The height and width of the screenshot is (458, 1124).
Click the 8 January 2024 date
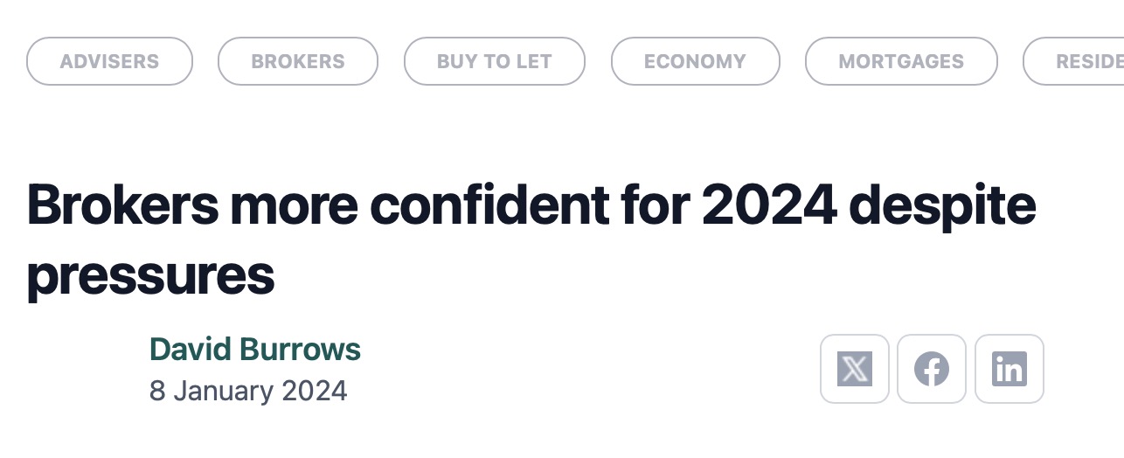pos(248,390)
